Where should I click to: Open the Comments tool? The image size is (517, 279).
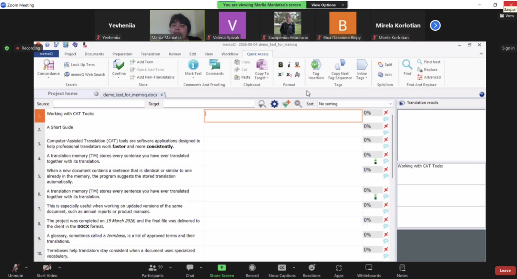point(215,68)
